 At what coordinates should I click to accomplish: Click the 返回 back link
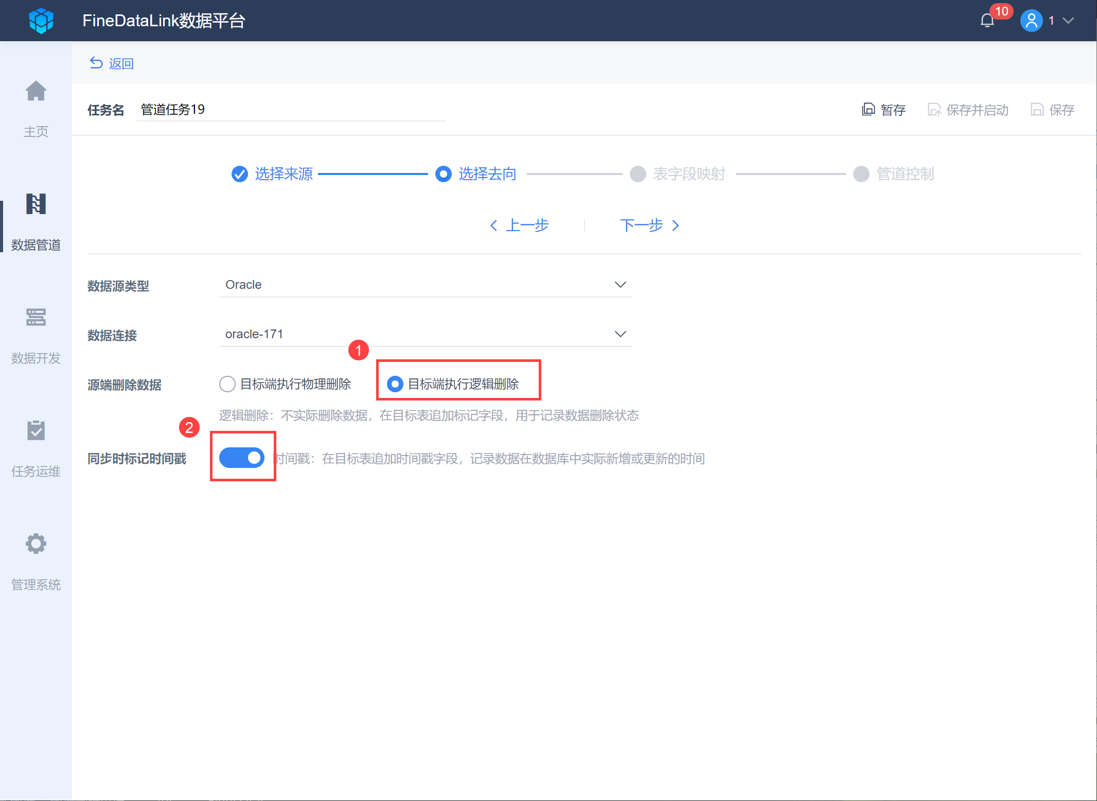coord(112,63)
